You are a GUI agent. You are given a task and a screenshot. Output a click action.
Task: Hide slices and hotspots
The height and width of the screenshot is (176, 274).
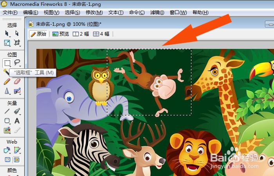click(x=7, y=160)
